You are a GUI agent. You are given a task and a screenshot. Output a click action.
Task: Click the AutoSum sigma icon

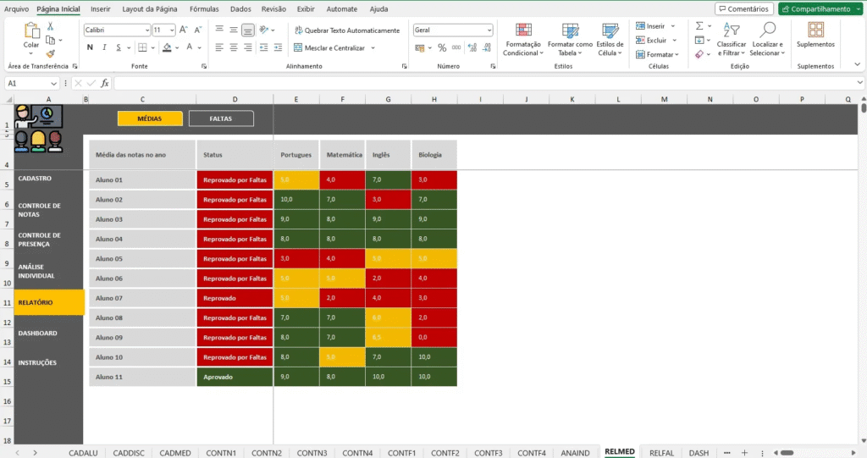699,26
